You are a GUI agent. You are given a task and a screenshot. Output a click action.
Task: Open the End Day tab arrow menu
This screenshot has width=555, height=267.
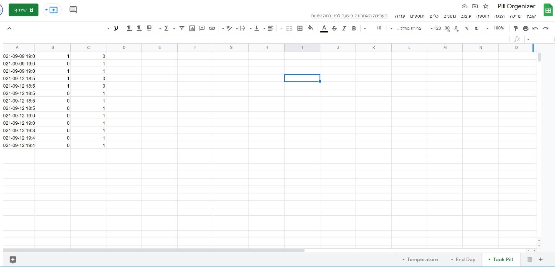(452, 259)
